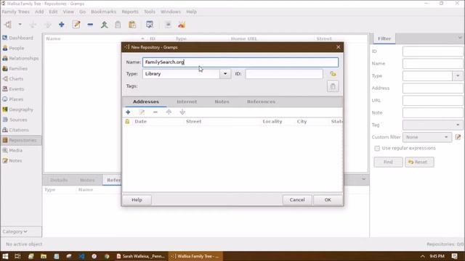Switch to Sarah Wallesa PDF taskbar window

[140, 256]
